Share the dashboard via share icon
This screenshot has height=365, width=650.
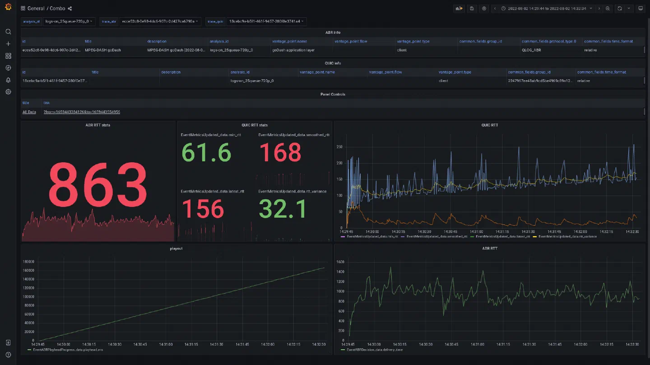(70, 9)
